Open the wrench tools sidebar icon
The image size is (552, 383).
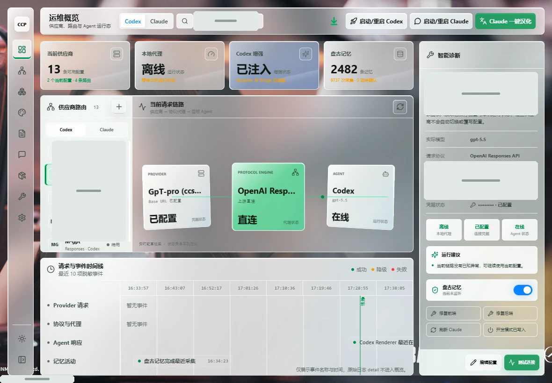[x=22, y=197]
